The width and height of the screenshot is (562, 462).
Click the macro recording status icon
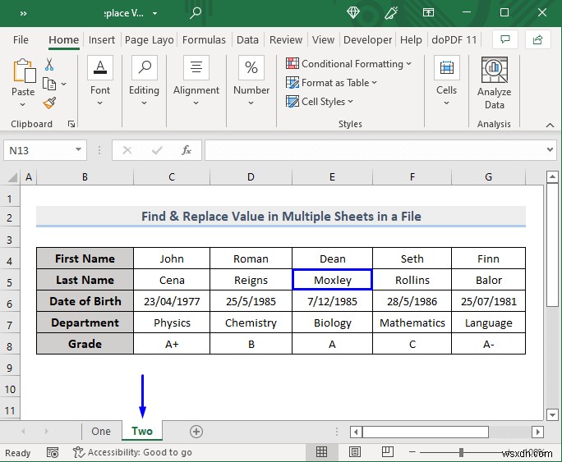[53, 453]
